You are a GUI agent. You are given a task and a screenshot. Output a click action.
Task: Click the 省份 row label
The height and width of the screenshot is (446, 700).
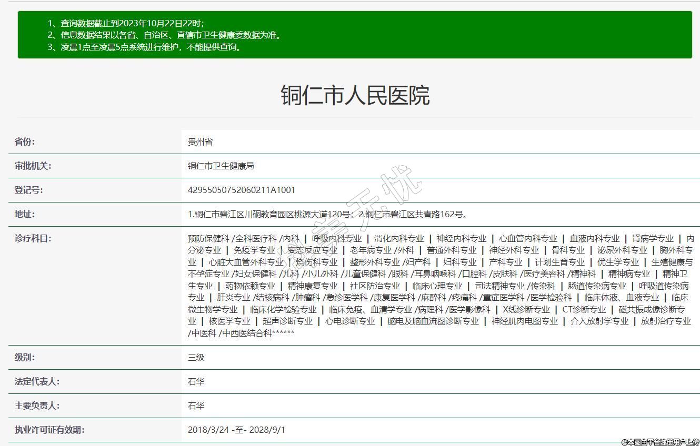[x=25, y=142]
